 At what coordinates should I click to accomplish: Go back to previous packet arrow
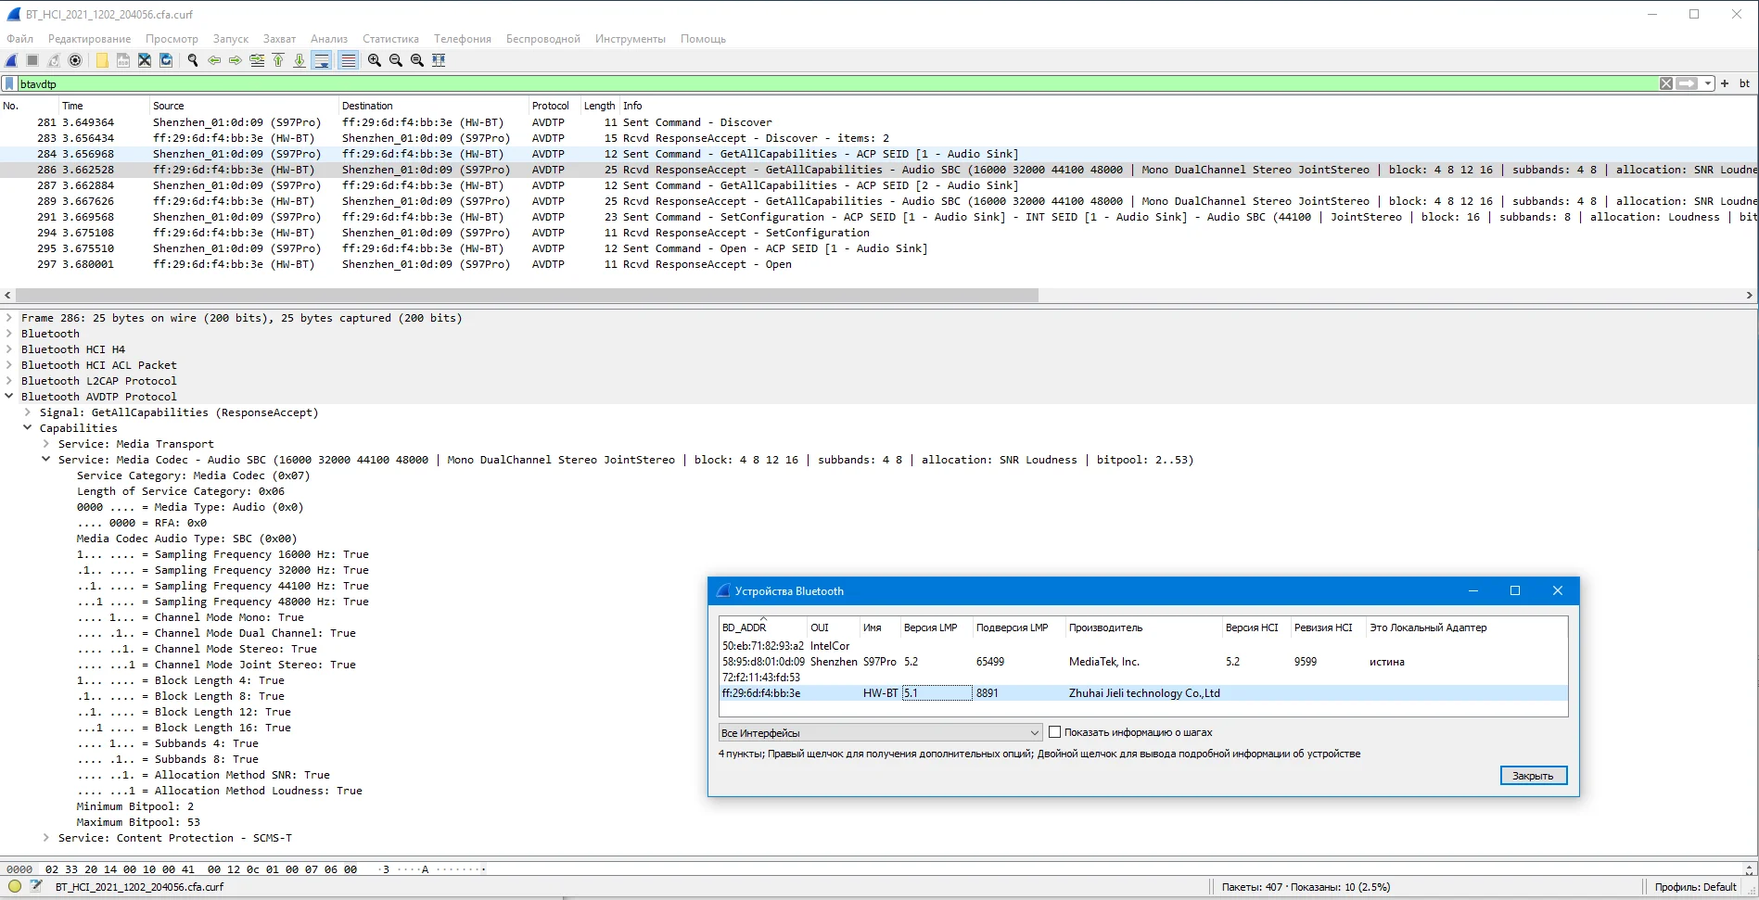(214, 60)
